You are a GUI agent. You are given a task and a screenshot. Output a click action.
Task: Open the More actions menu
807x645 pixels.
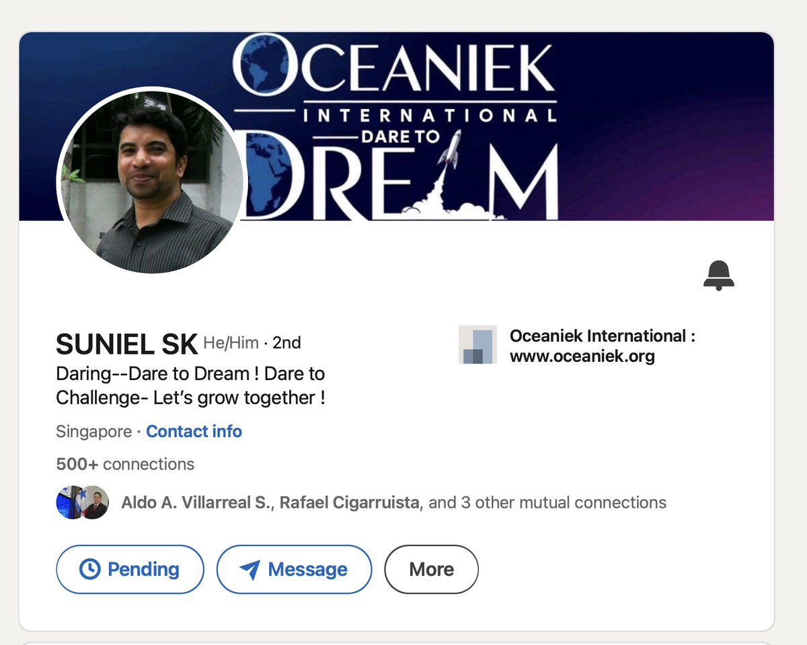click(431, 570)
